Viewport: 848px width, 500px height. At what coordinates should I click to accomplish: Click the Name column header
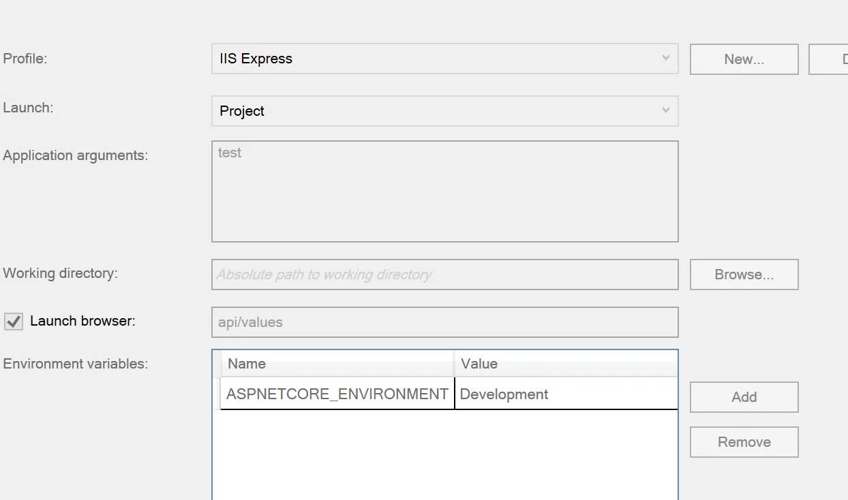[337, 364]
